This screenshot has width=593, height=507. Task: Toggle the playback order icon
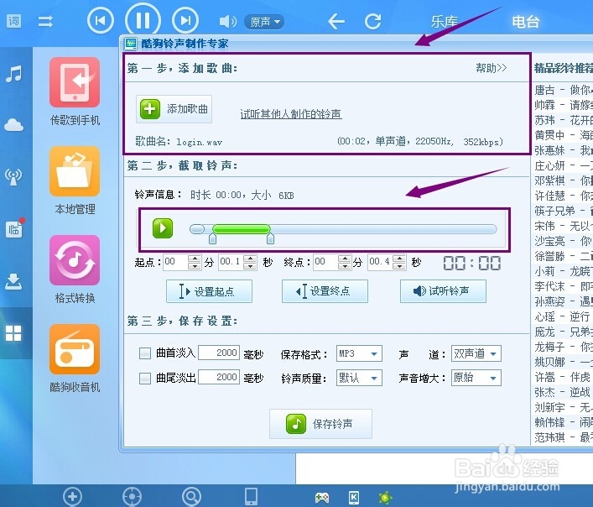click(45, 21)
